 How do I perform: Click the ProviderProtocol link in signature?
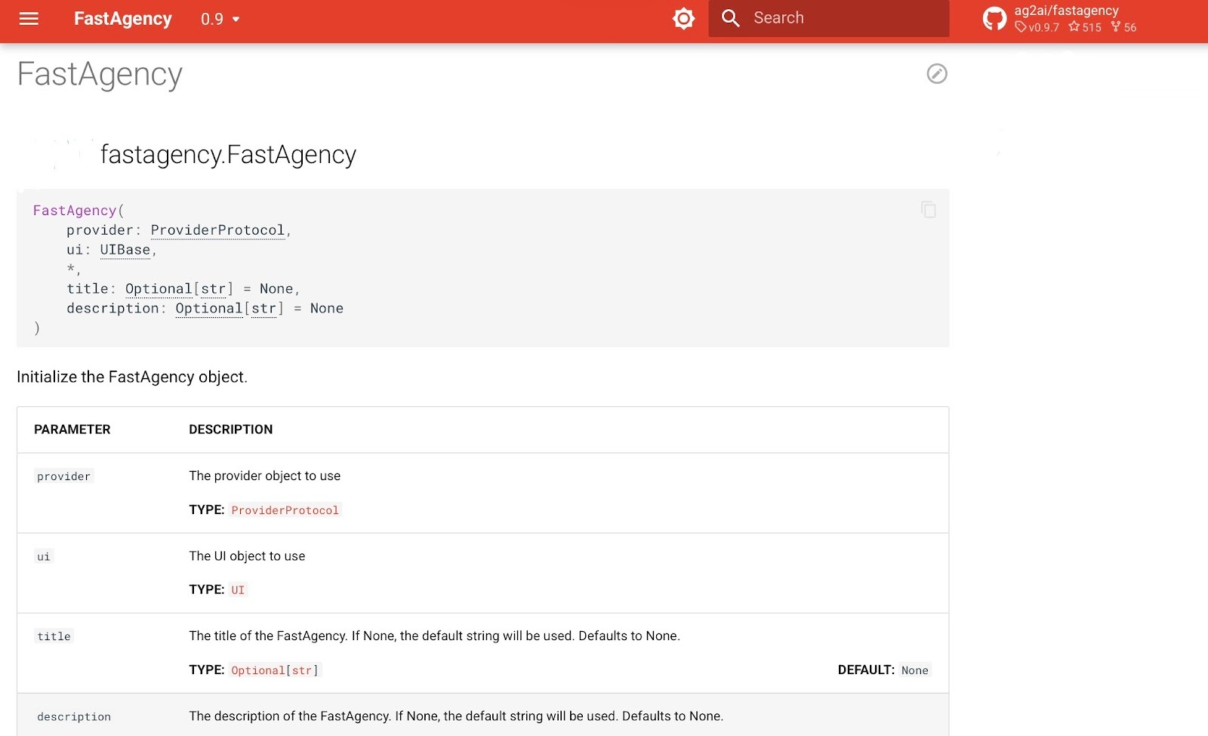tap(217, 230)
